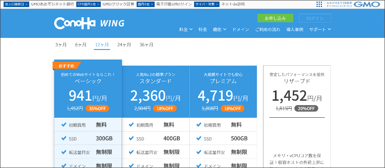Screen dimensions: 385x168
Task: Click the 法人口座即日 label
Action: (x=16, y=4)
